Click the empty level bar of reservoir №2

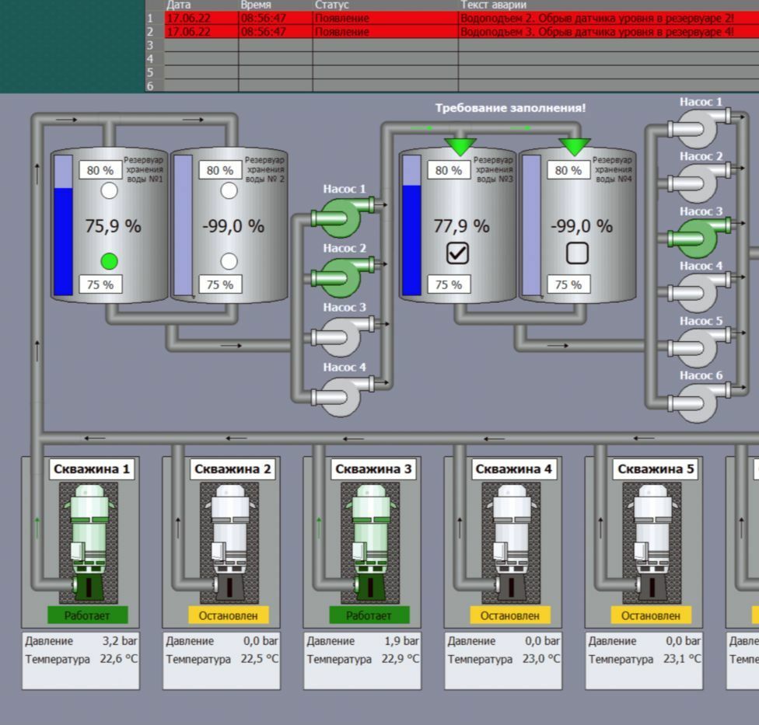pyautogui.click(x=183, y=225)
